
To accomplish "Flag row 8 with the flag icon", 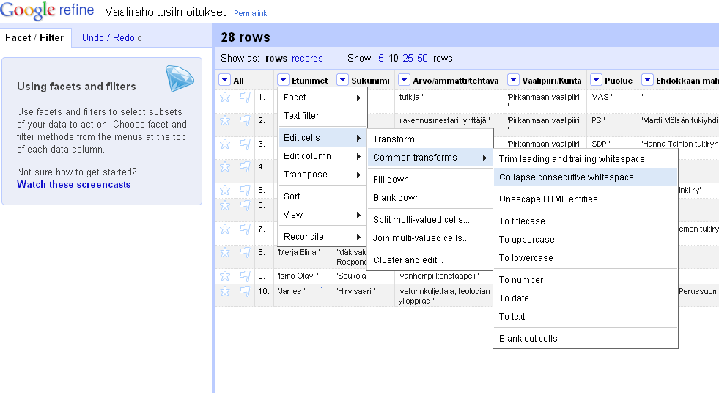I will click(x=245, y=252).
